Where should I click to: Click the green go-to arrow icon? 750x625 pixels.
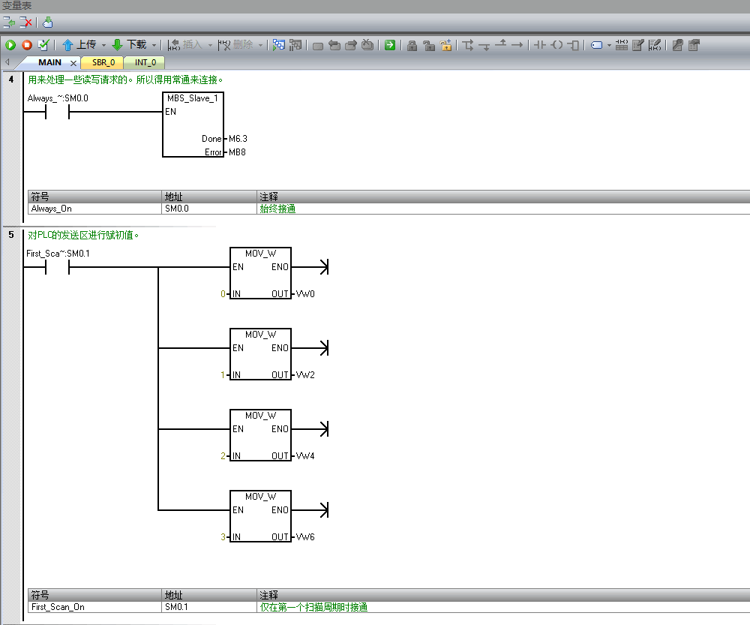coord(390,45)
